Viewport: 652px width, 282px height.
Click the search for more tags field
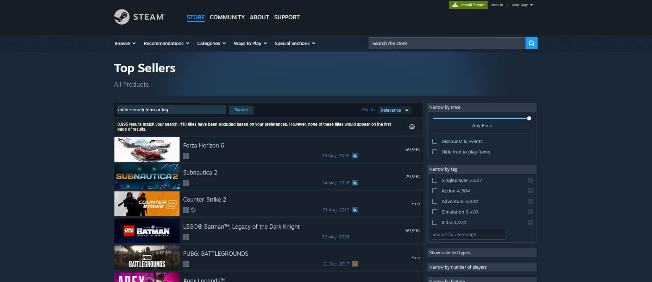pyautogui.click(x=468, y=235)
